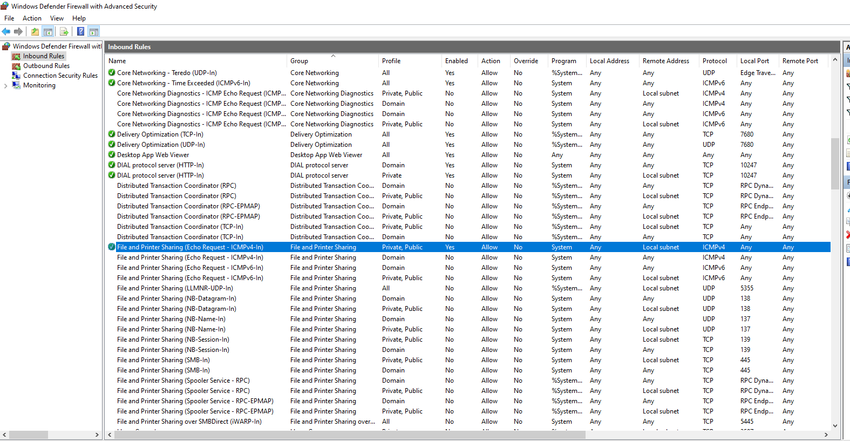Select Connection Security Rules in the tree
The image size is (850, 441).
point(60,76)
